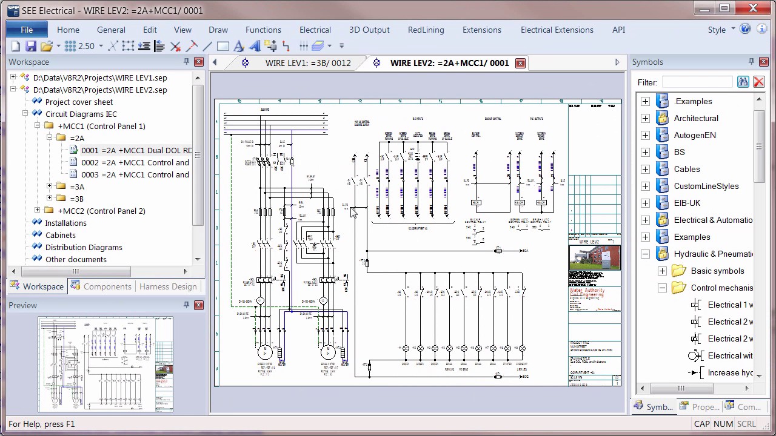776x436 pixels.
Task: Expand the +MCC2 (Control Panel 2) node
Action: point(37,211)
